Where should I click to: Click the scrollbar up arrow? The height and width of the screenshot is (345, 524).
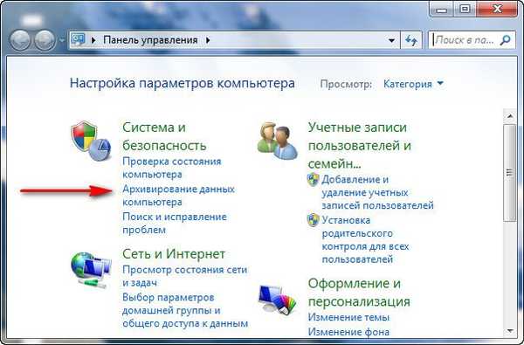[x=510, y=116]
